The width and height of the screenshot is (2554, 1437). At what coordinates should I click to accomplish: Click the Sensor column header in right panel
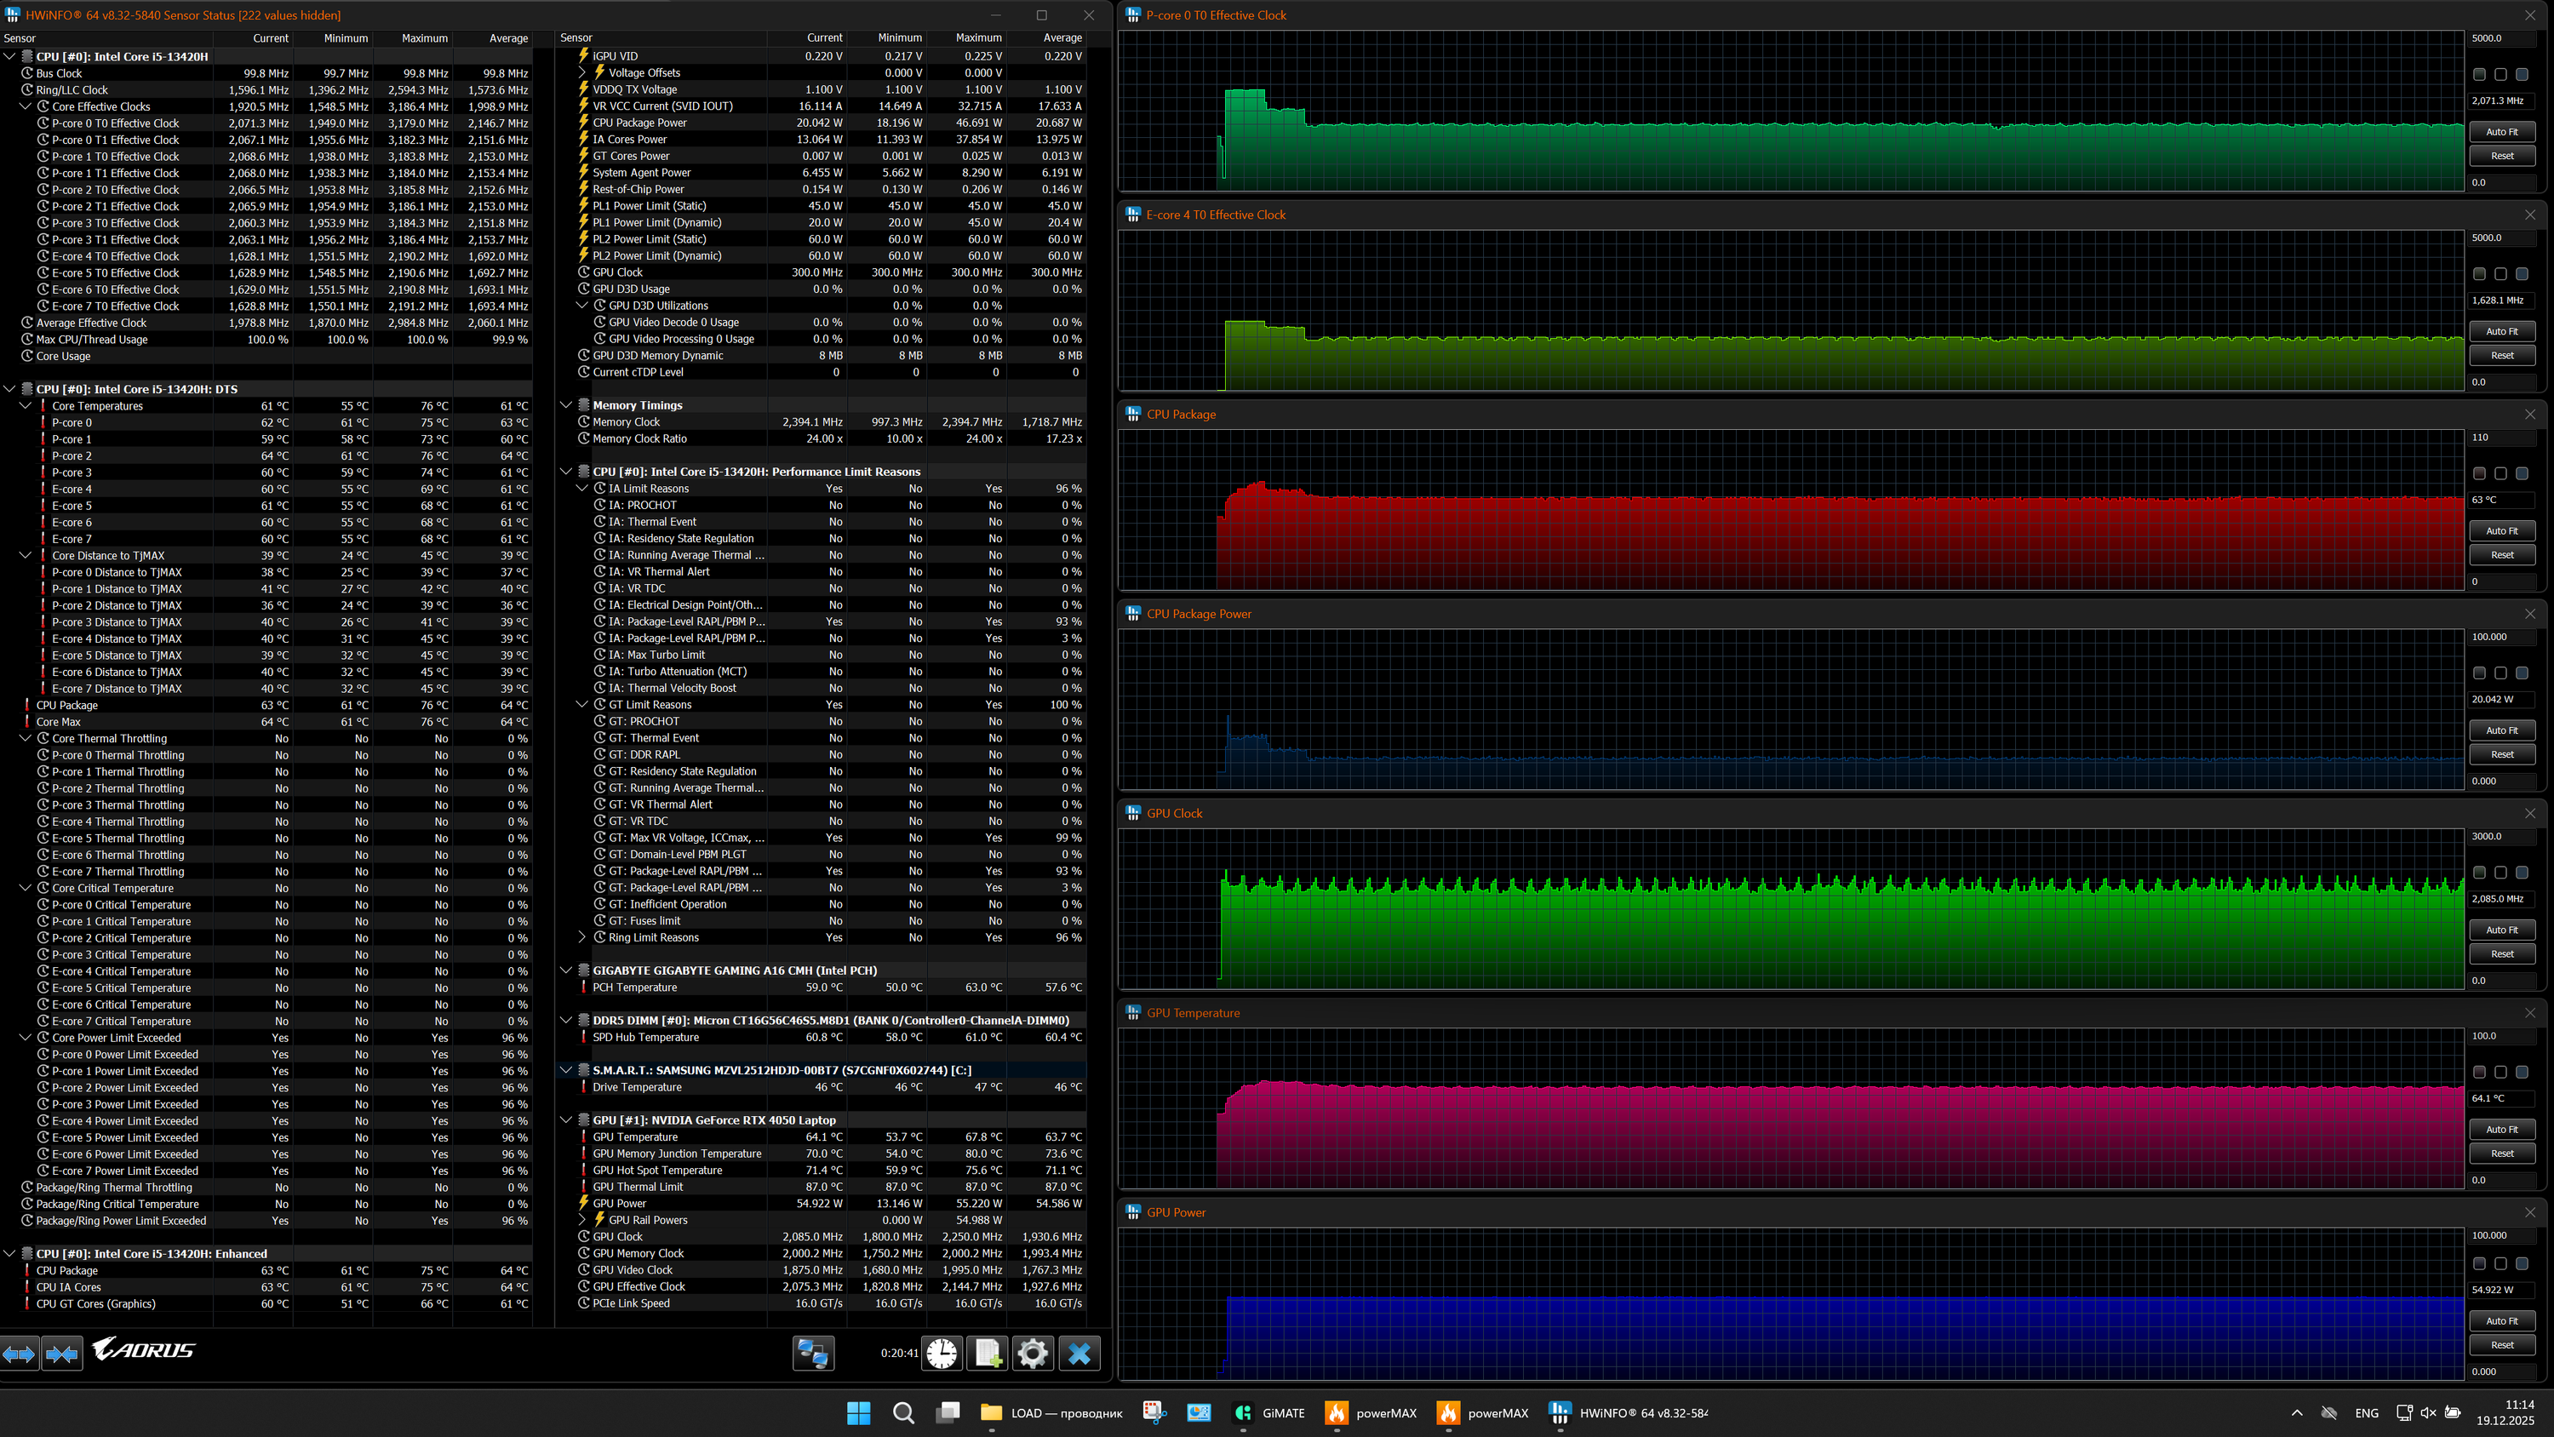(576, 37)
